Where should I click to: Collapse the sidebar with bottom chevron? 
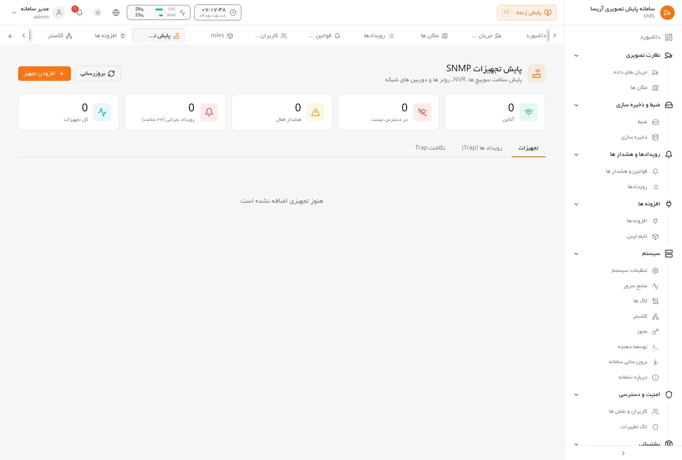point(623,453)
